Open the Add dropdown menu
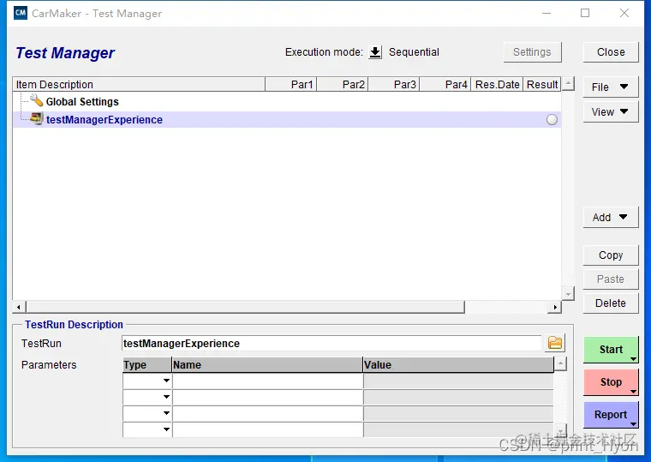The image size is (651, 462). point(610,218)
